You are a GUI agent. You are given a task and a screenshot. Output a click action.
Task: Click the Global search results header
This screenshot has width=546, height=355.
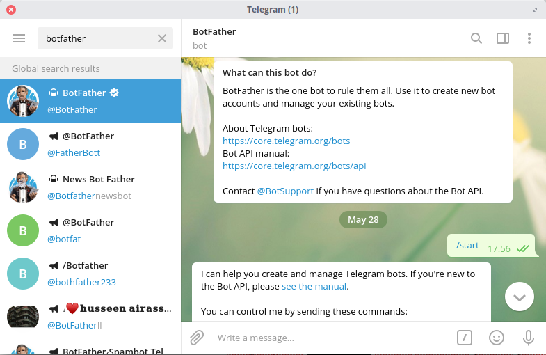pos(90,68)
